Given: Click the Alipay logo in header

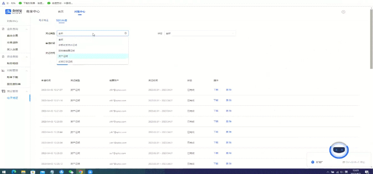Looking at the screenshot, I should 14,11.
